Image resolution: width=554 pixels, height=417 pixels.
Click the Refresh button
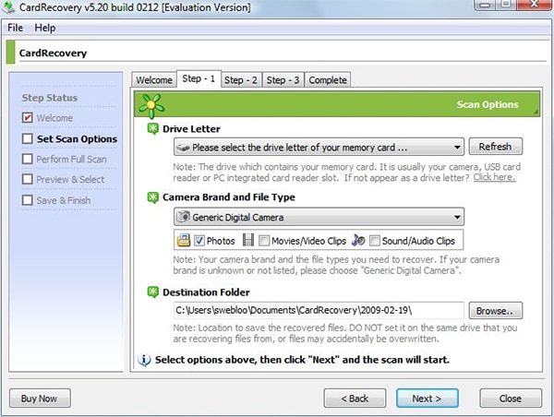495,146
